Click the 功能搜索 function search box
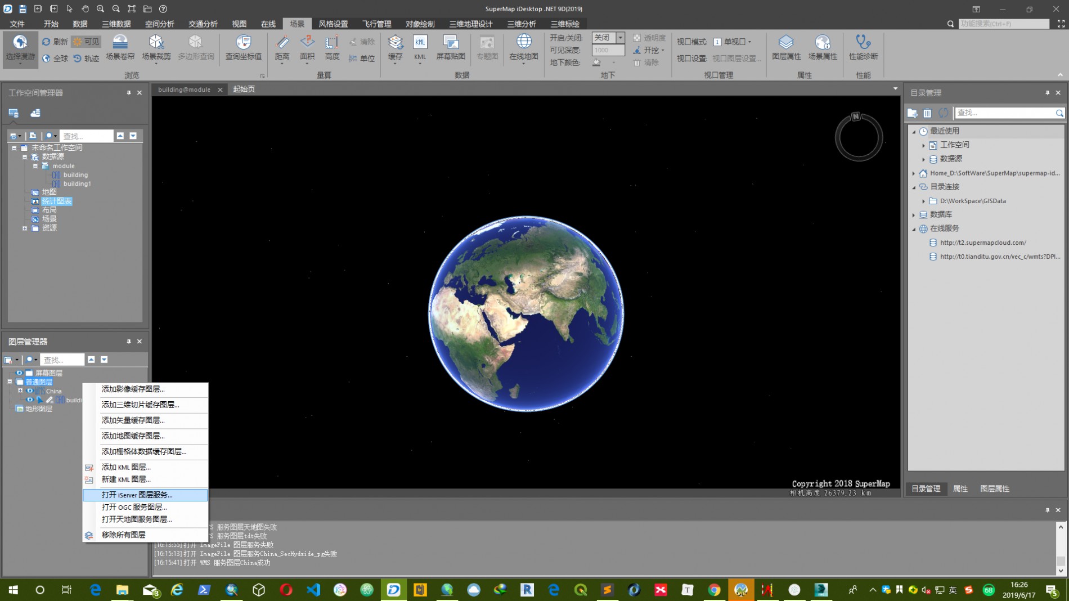The height and width of the screenshot is (601, 1069). 1004,24
